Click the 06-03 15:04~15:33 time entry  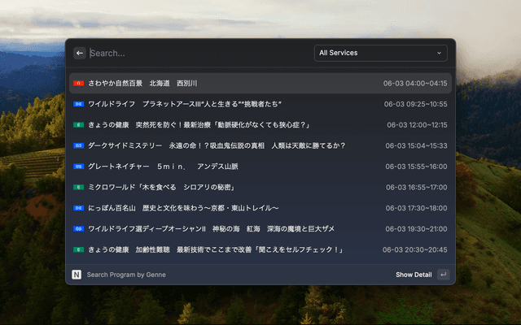(415, 145)
